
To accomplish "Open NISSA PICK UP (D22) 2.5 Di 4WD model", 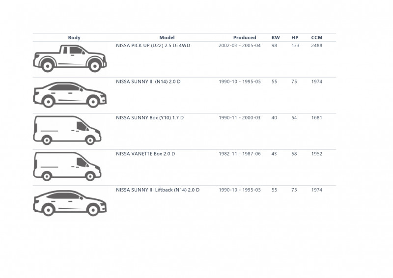I will 153,46.
